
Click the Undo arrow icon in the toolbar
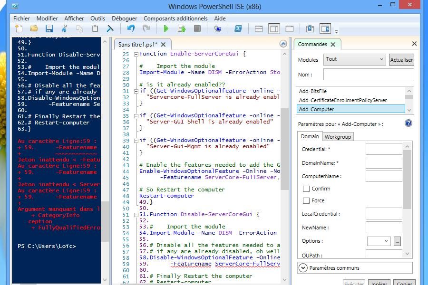[131, 29]
